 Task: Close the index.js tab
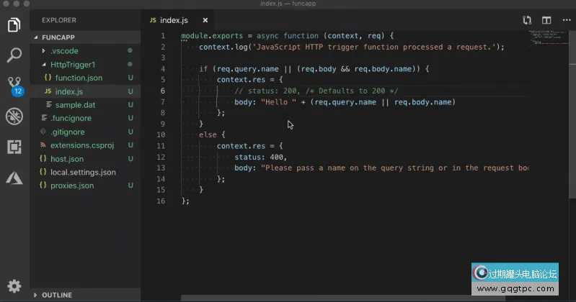tap(205, 20)
